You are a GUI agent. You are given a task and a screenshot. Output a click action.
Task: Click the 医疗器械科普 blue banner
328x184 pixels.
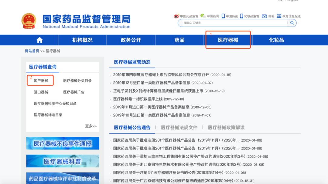pos(63,161)
